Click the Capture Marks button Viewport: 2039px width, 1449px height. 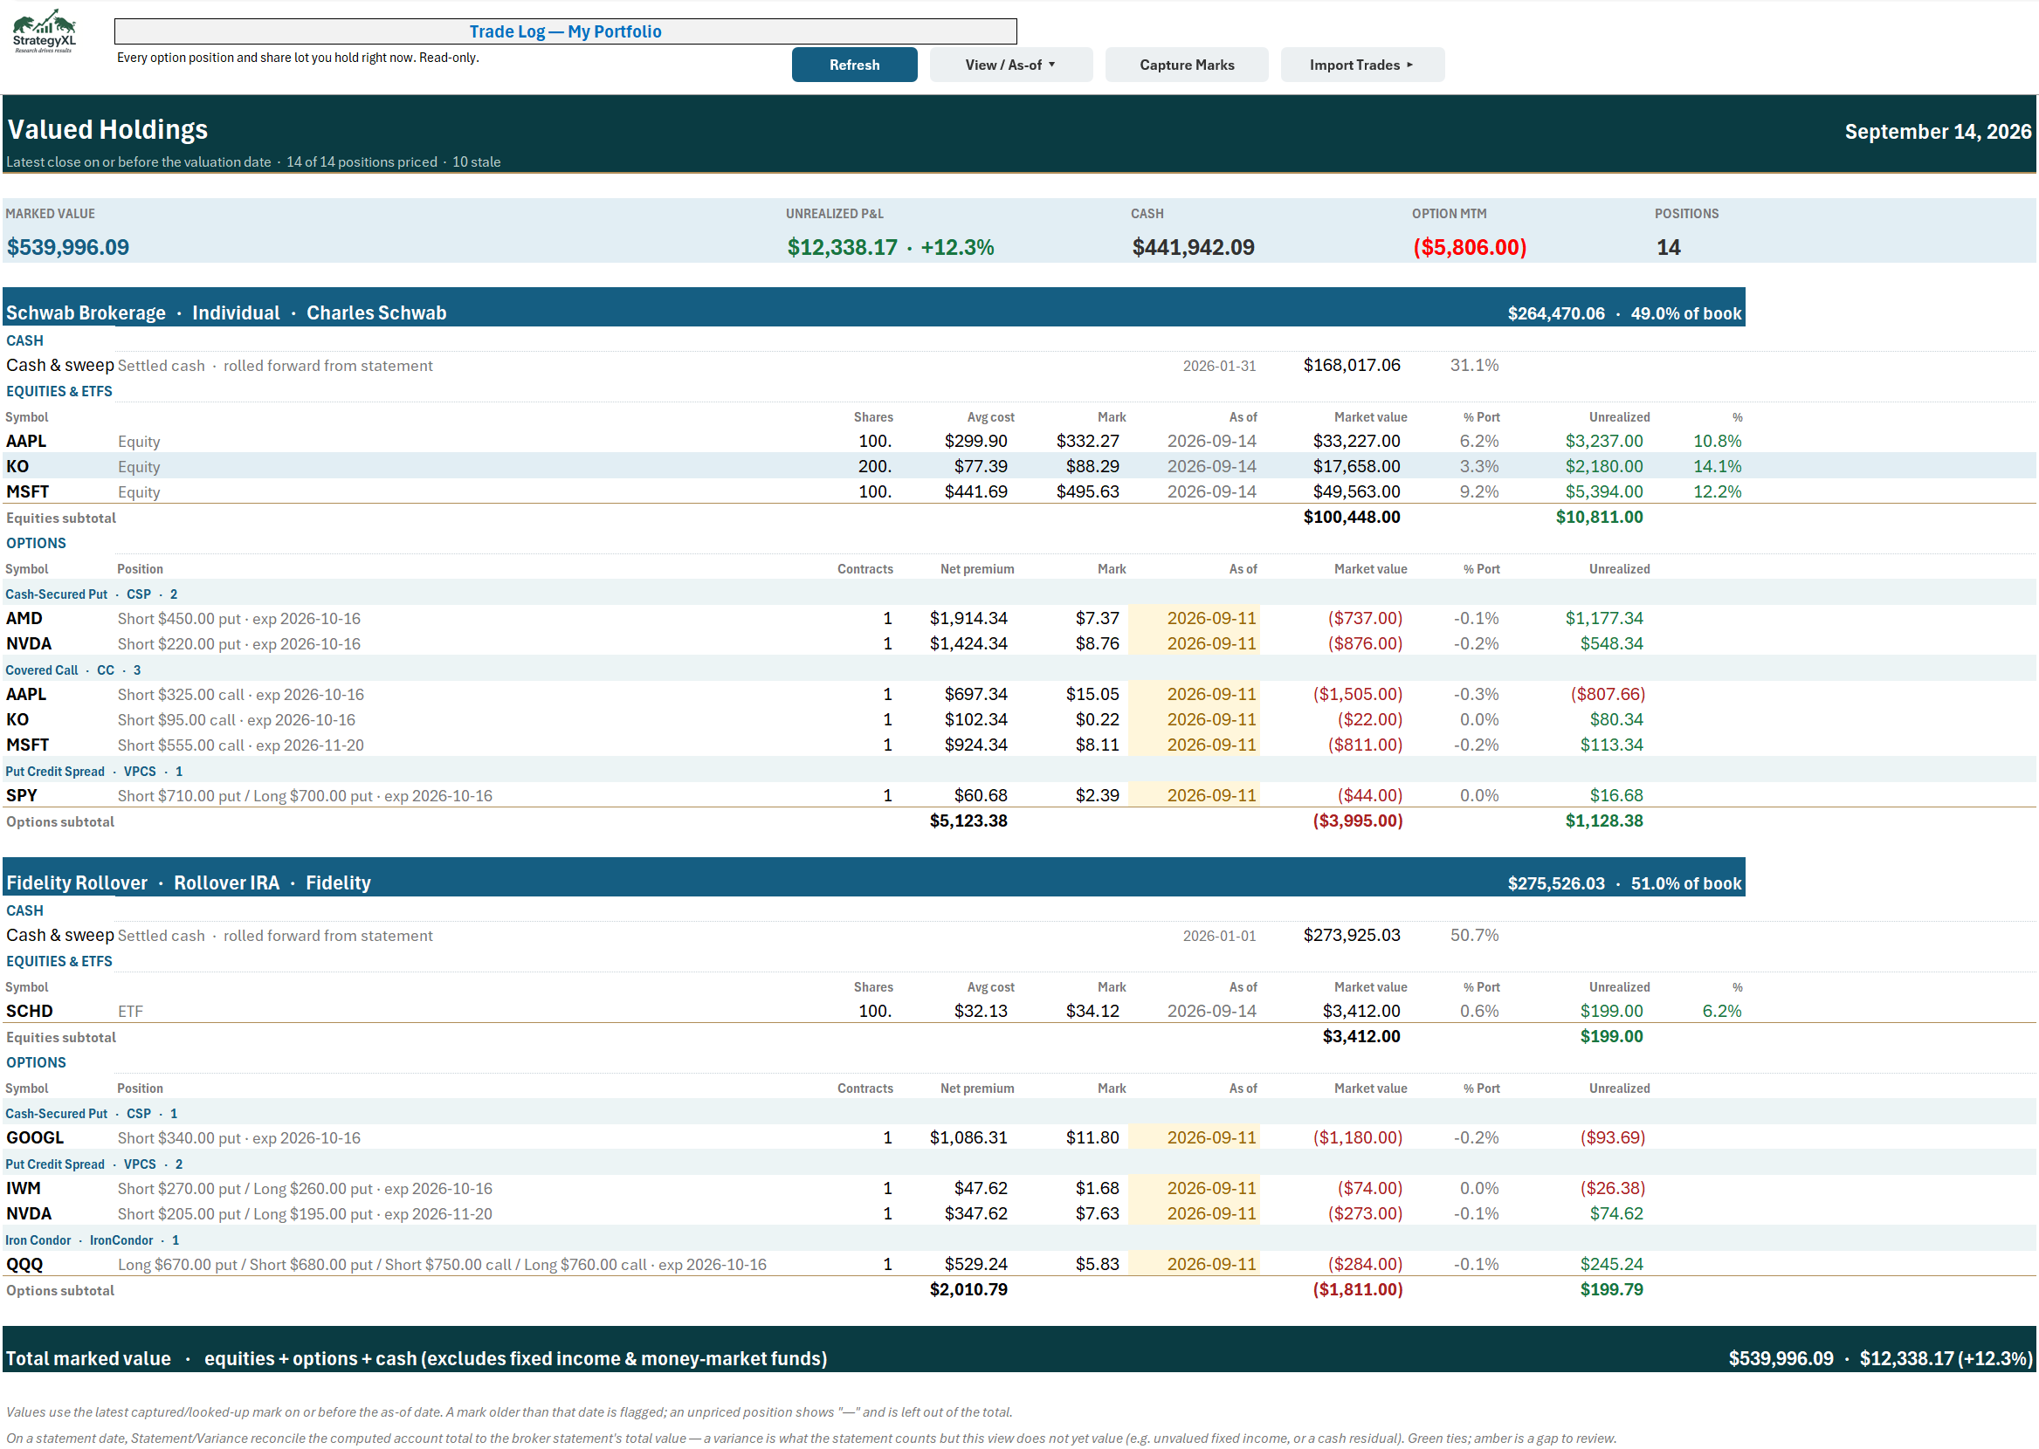[x=1186, y=65]
